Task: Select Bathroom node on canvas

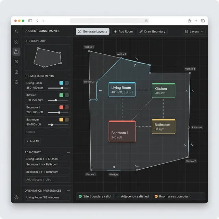Action: 164,127
